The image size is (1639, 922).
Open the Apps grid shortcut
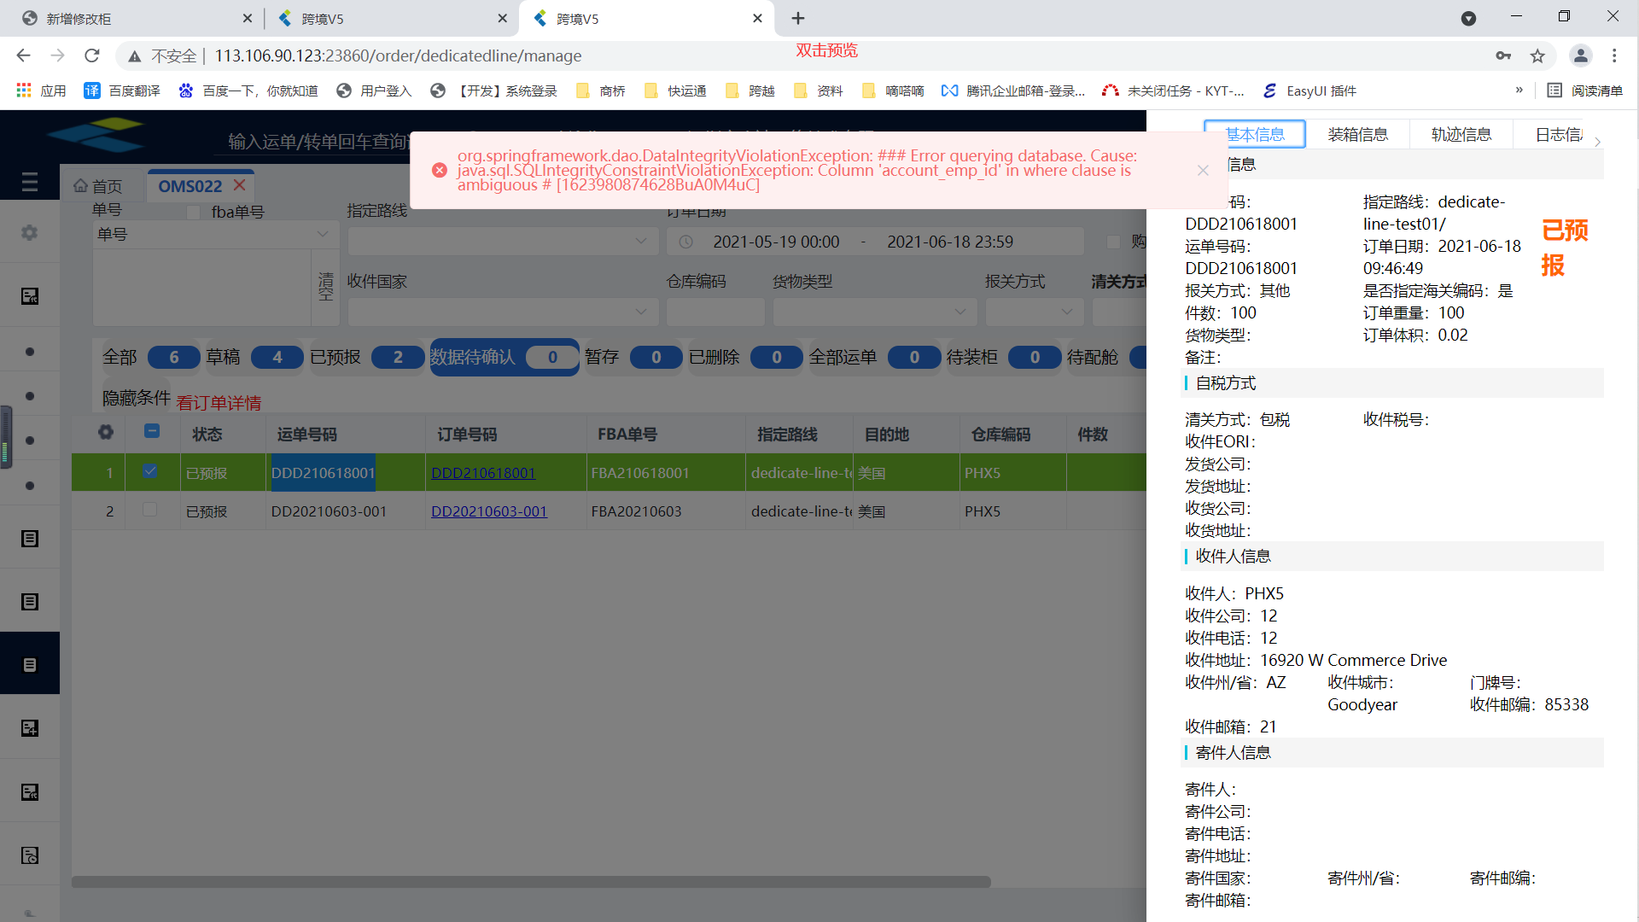[41, 90]
